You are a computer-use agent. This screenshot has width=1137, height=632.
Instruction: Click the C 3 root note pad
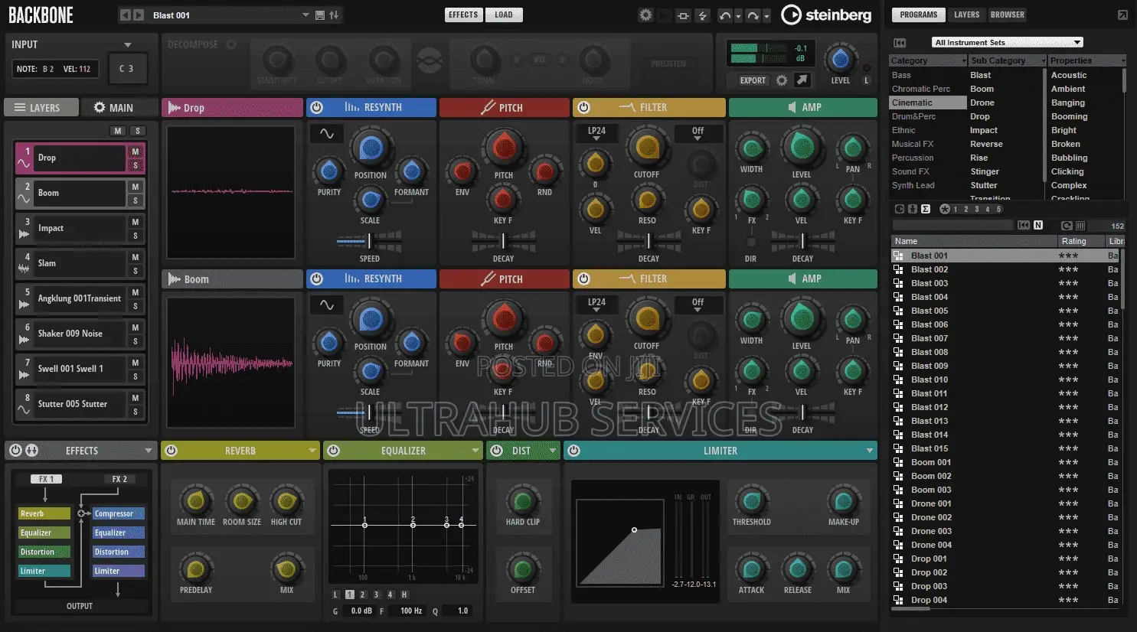126,69
